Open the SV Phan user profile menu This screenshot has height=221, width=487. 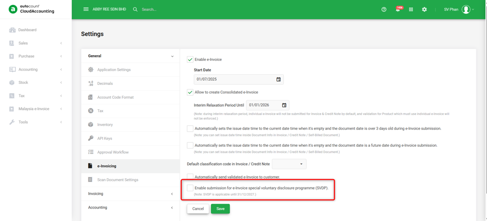[x=459, y=9]
